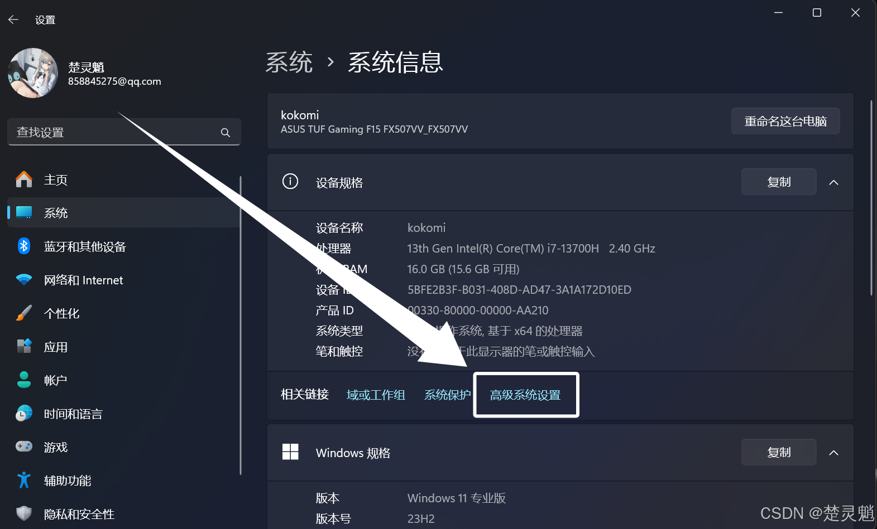This screenshot has width=877, height=529.
Task: Go back with the back arrow
Action: click(x=13, y=20)
